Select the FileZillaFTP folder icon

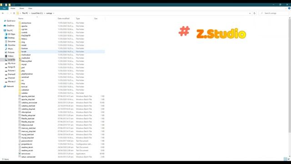point(20,36)
